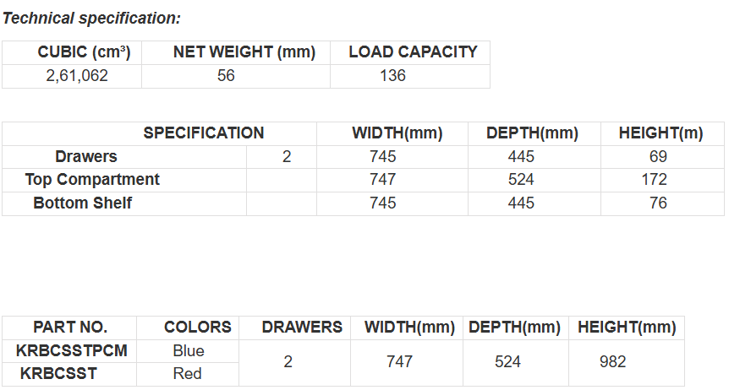This screenshot has height=390, width=729.
Task: Click the Bottom Shelf row label
Action: 83,203
